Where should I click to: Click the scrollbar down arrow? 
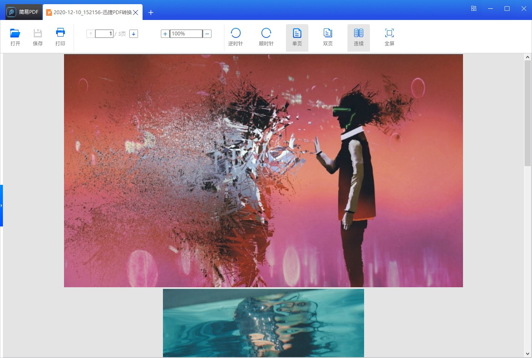coord(528,354)
